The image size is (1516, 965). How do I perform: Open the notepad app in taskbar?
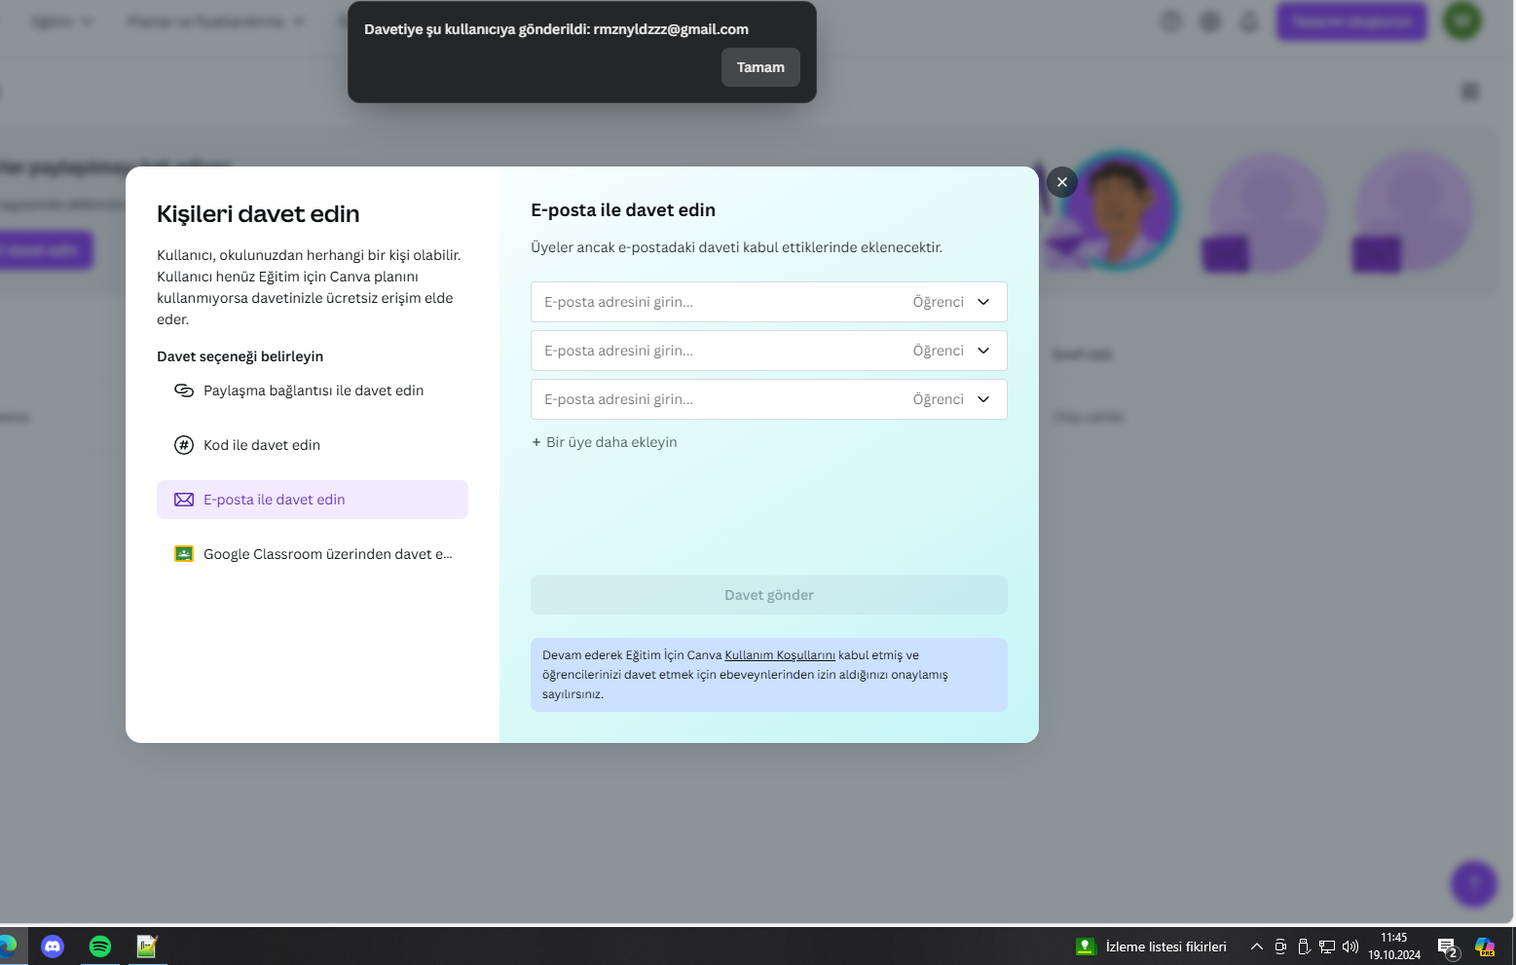click(147, 946)
